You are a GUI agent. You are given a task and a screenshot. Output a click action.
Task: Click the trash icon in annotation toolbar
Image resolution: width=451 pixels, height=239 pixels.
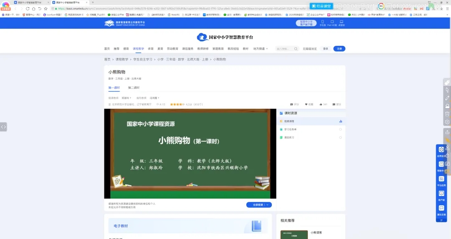tap(447, 113)
